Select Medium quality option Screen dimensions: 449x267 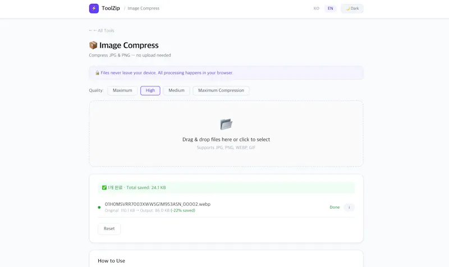pos(176,90)
